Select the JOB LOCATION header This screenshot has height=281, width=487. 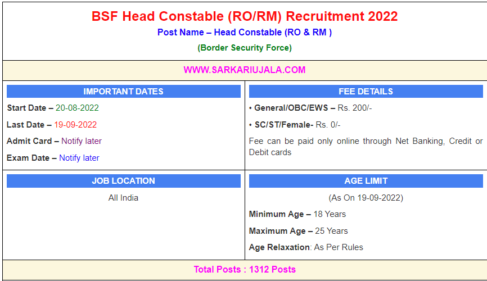[x=123, y=181]
